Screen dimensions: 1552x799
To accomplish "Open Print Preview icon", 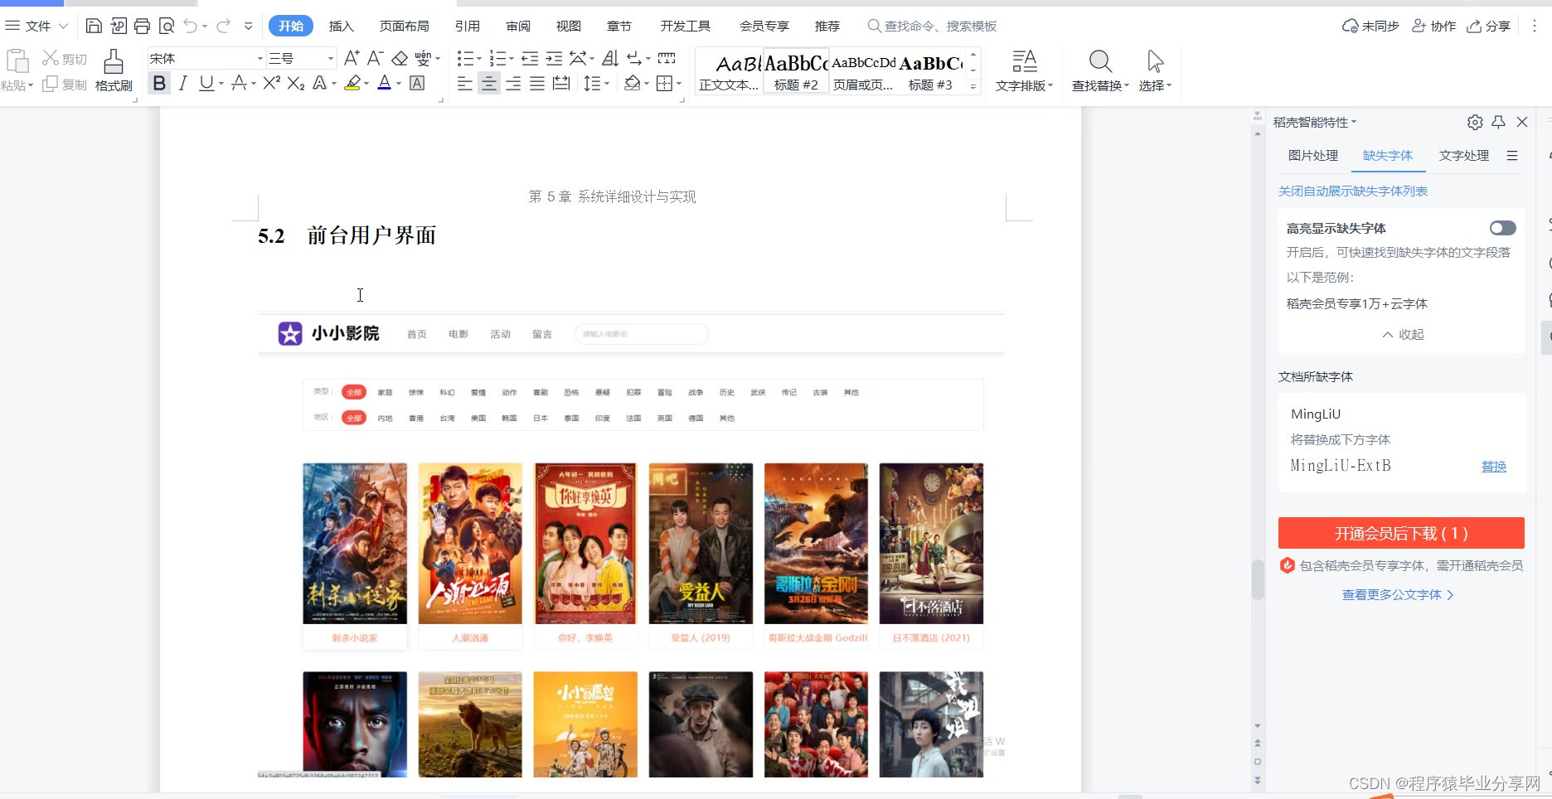I will tap(166, 26).
